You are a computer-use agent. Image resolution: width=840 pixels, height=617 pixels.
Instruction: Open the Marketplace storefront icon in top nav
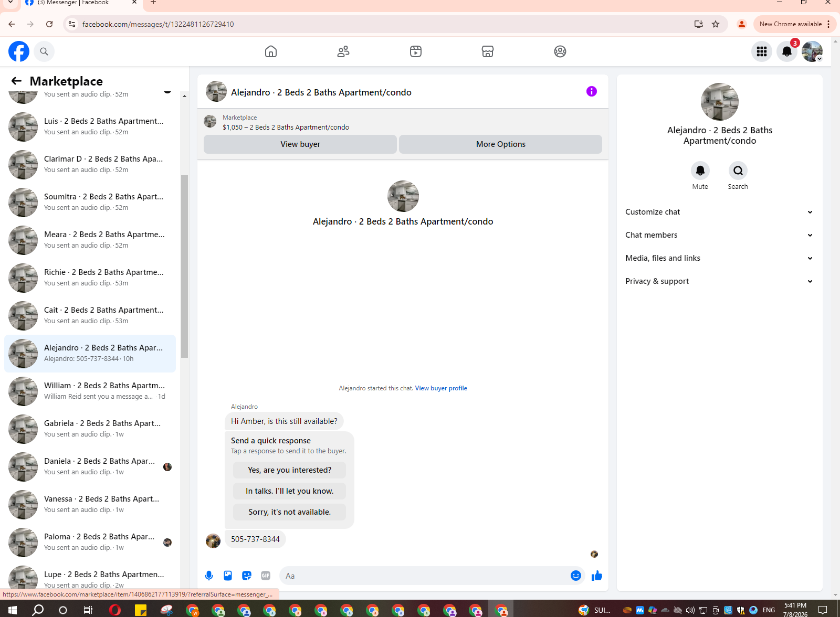(x=488, y=51)
